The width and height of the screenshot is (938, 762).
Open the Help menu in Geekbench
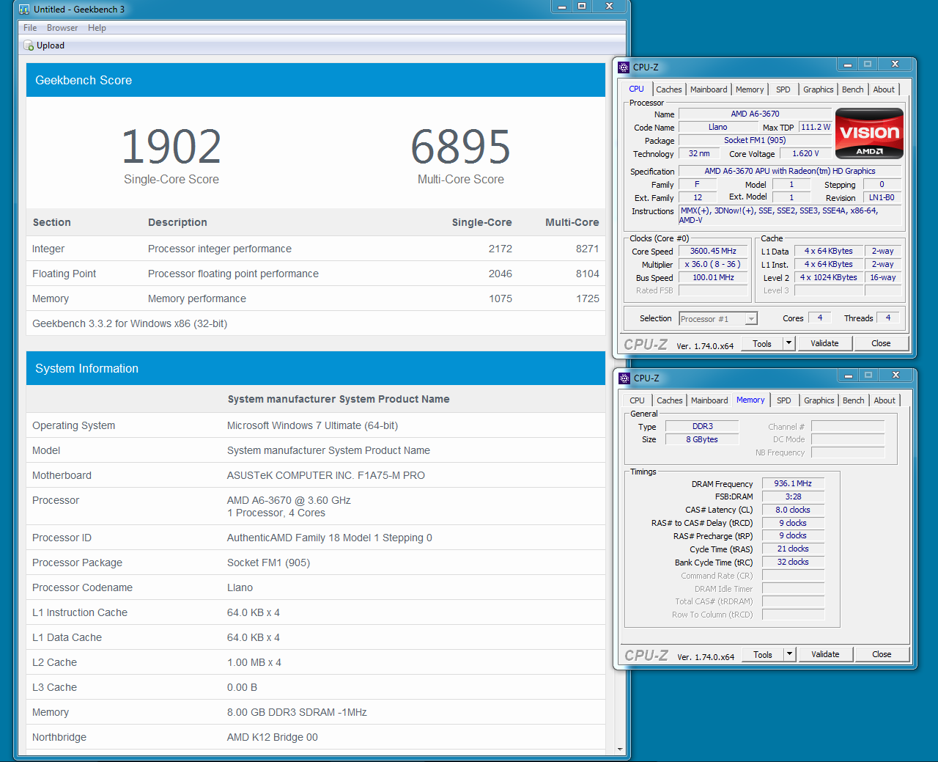pyautogui.click(x=97, y=28)
